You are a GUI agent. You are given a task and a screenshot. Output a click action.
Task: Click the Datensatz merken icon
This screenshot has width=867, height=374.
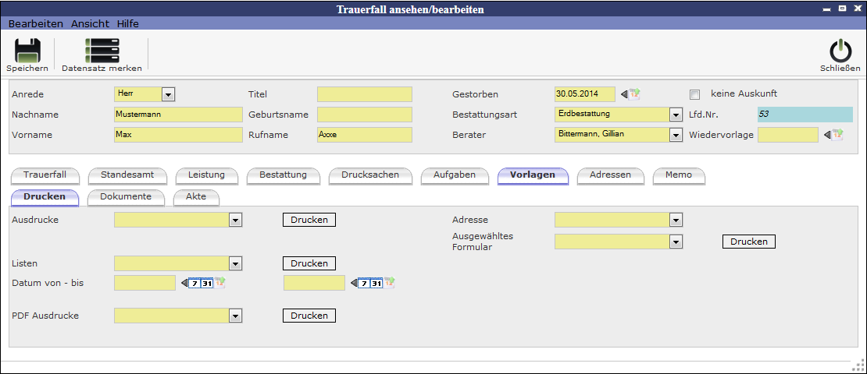pos(102,51)
